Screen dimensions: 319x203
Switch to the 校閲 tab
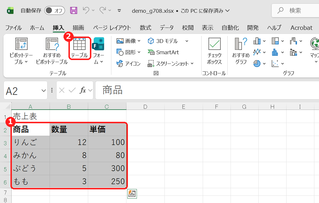188,28
